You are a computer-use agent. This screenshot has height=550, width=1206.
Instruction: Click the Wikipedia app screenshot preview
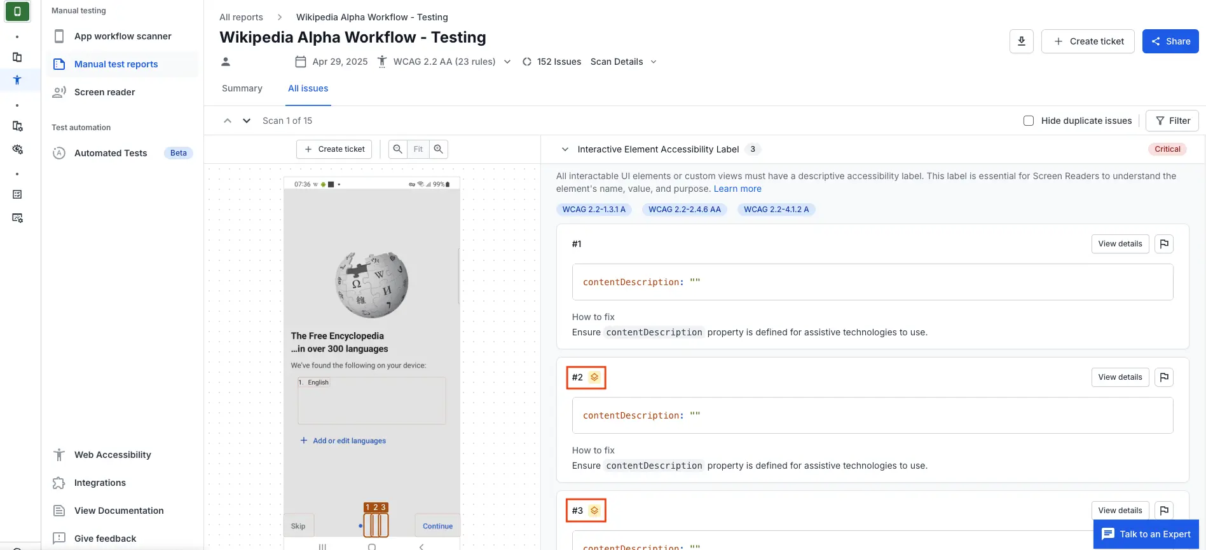point(372,363)
